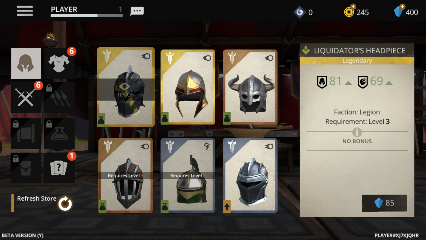The image size is (426, 240).
Task: Open the hamburger menu
Action: 25,11
